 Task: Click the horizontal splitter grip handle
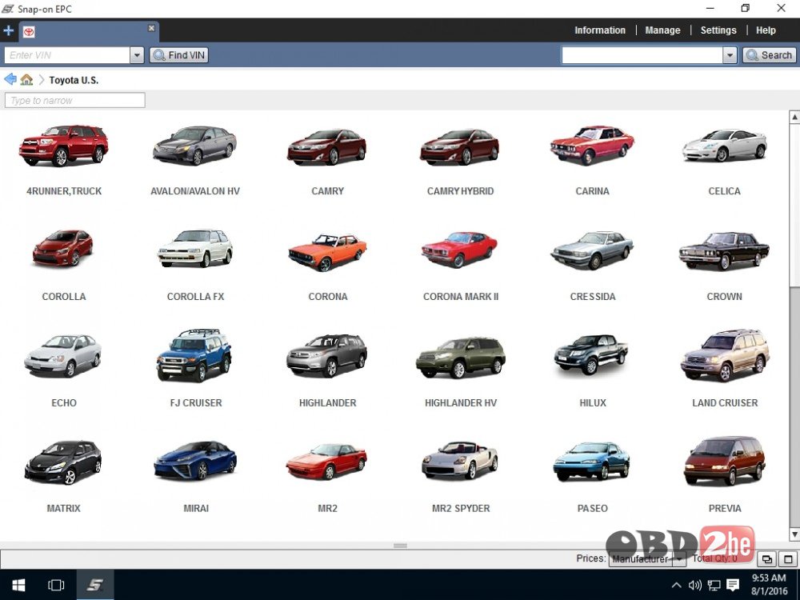click(x=400, y=546)
